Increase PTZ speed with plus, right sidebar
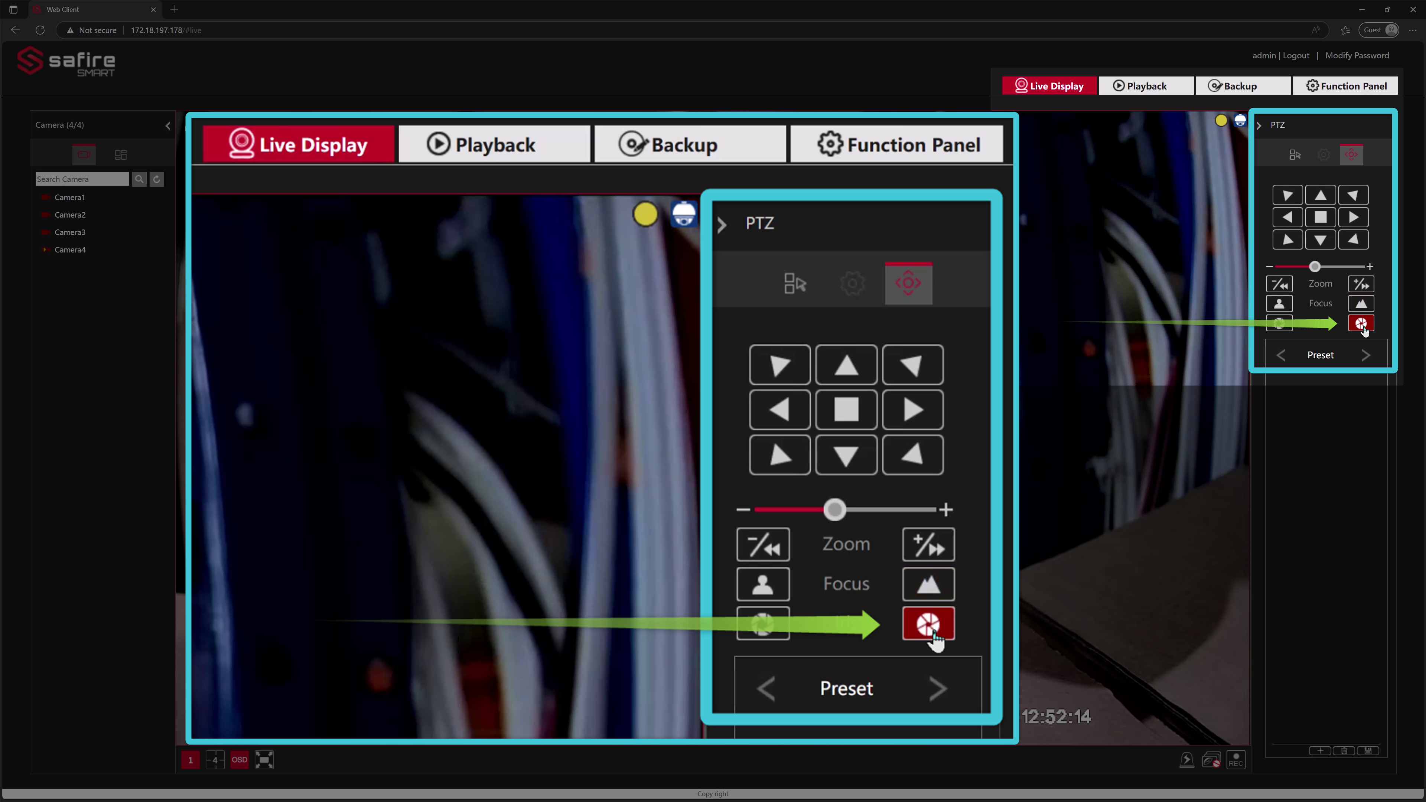The image size is (1426, 802). coord(1370,267)
